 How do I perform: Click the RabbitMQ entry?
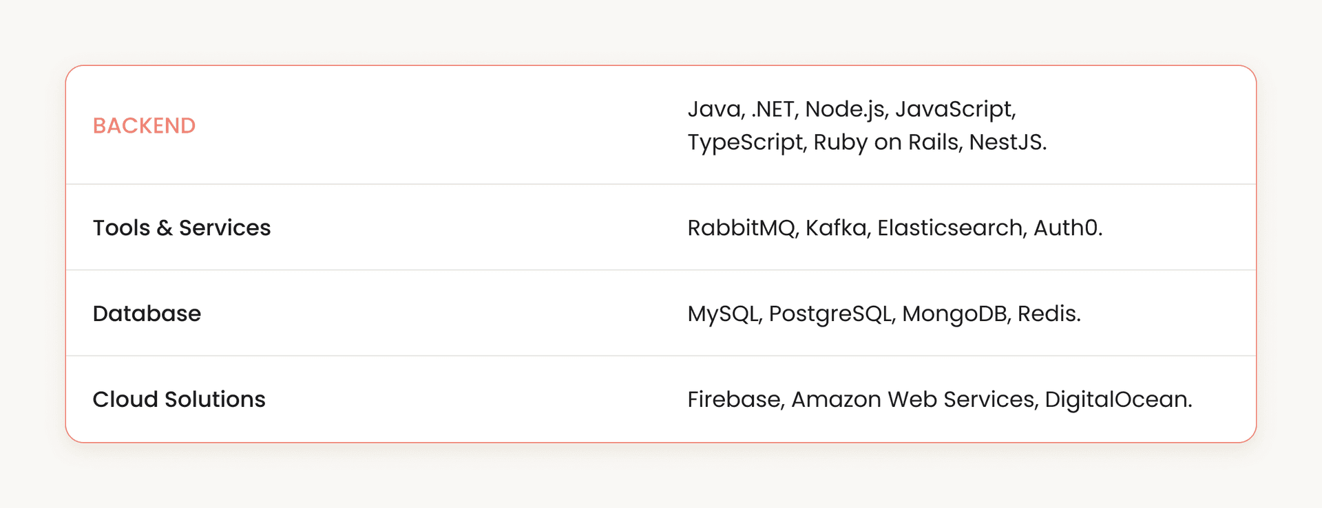[x=741, y=228]
